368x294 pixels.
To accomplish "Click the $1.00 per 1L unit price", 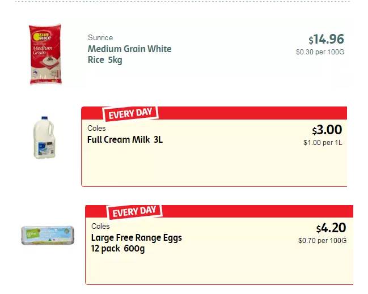I will pos(323,143).
